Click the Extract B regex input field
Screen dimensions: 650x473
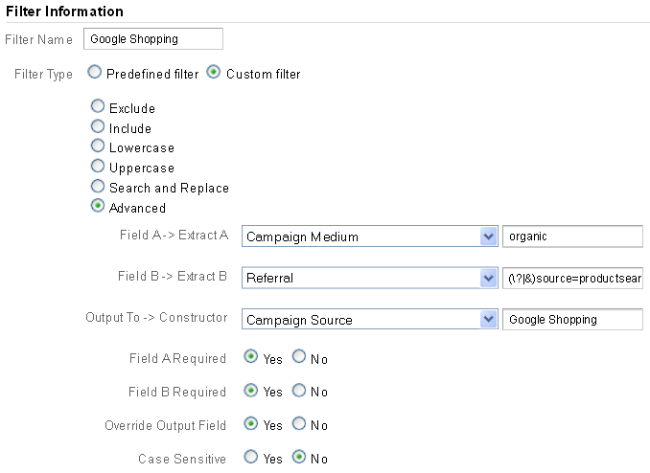pyautogui.click(x=572, y=278)
